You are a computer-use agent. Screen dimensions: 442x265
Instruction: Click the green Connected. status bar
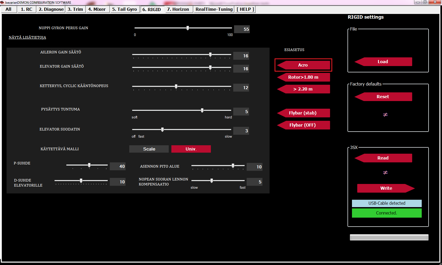[x=387, y=213]
